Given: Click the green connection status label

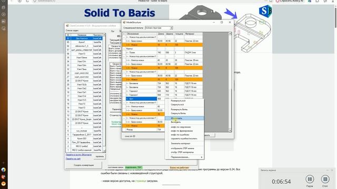Looking at the screenshot, I should pyautogui.click(x=133, y=167).
